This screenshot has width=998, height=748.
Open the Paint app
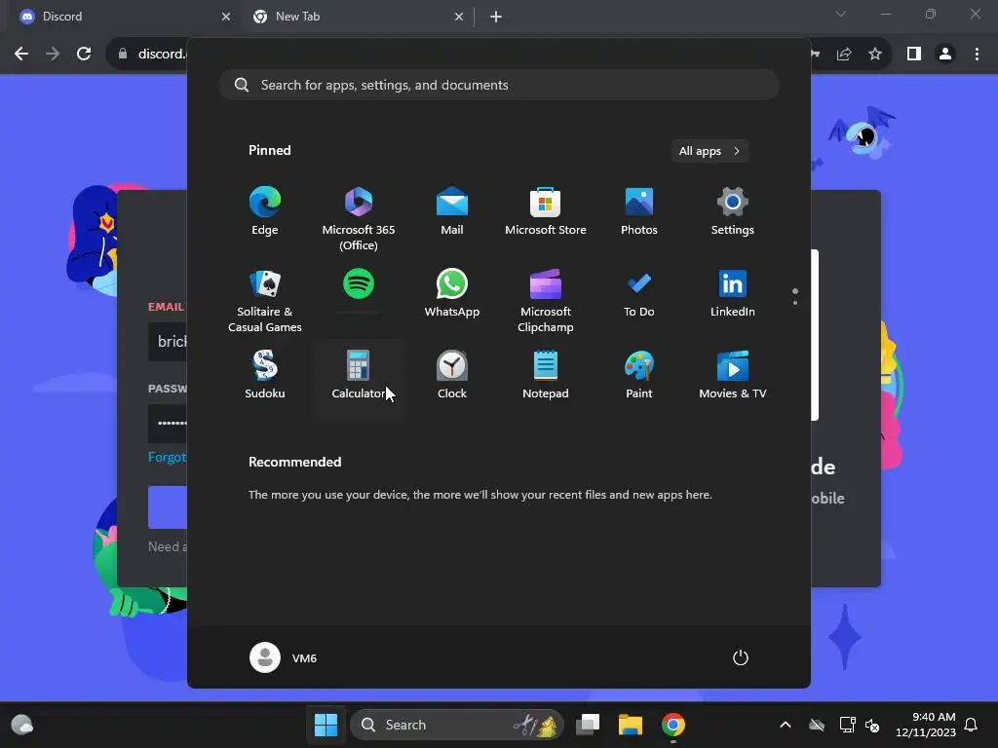(x=639, y=375)
